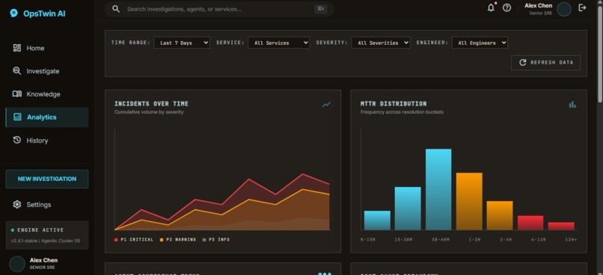Open the Time Range dropdown
Screen dimensions: 603x275
pos(182,43)
